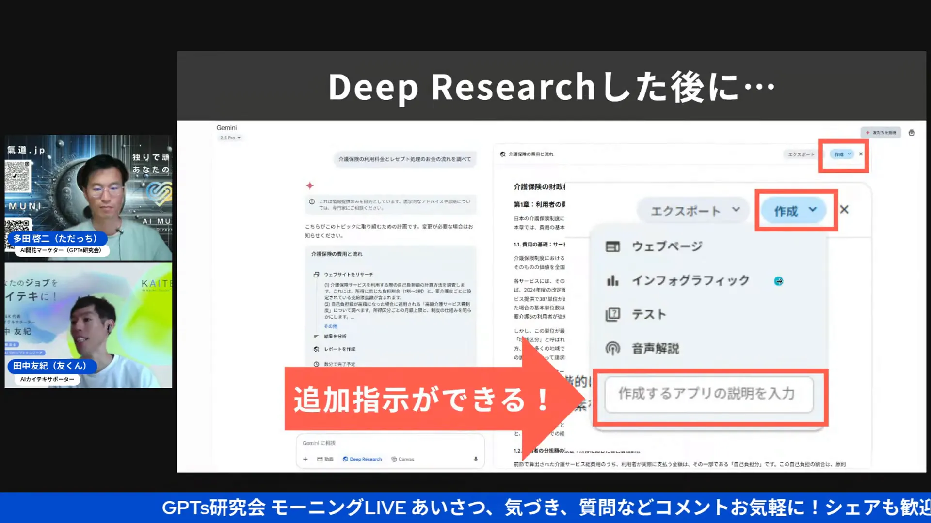Click the user prompt bubble 介護保険の利用料金と…
The image size is (931, 523).
405,159
